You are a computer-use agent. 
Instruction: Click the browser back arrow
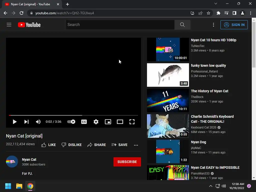tap(5, 13)
